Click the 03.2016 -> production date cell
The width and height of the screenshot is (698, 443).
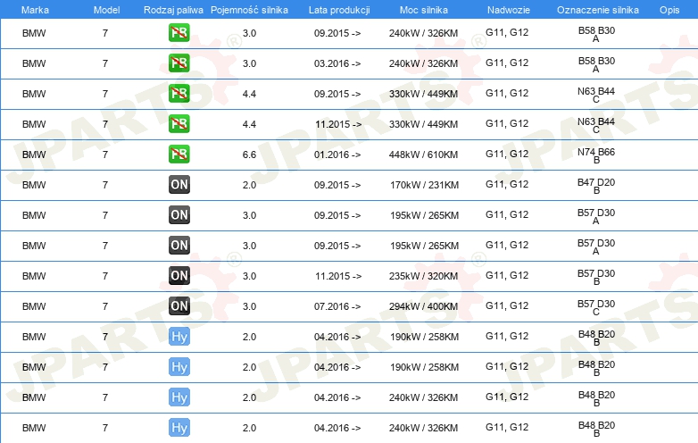pyautogui.click(x=337, y=63)
